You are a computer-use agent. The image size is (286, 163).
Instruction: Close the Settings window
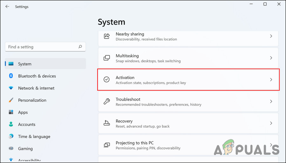click(x=279, y=4)
